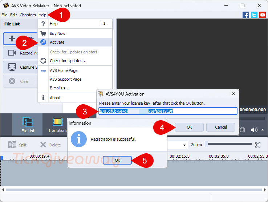Screen dimensions: 268x202
Task: Click the Delete tool
Action: 50,145
